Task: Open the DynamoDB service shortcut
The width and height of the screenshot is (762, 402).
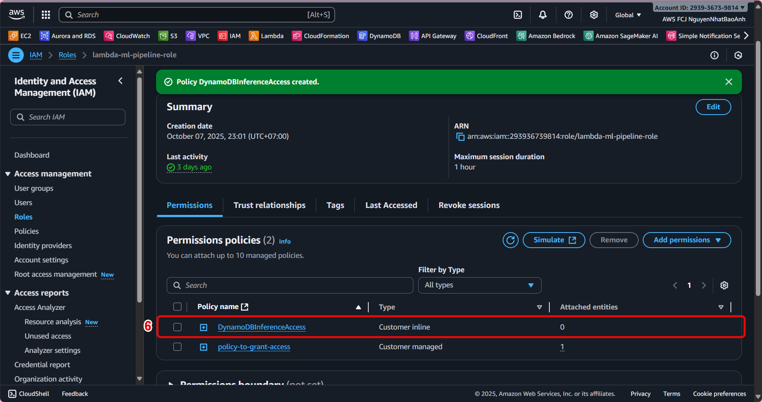Action: coord(379,36)
